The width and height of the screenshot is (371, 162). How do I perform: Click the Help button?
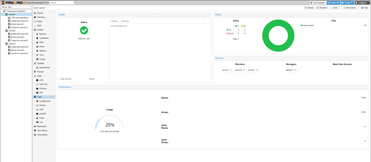click(364, 8)
